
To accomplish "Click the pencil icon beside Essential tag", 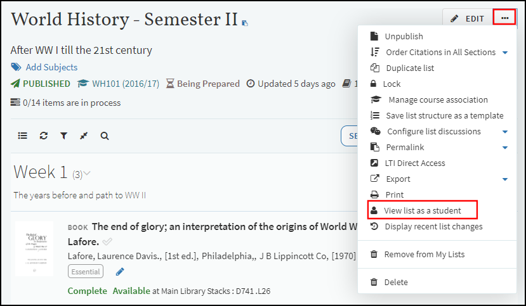I will (120, 272).
